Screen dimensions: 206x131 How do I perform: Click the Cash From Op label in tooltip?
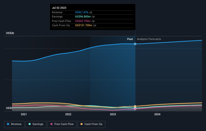pos(61,25)
